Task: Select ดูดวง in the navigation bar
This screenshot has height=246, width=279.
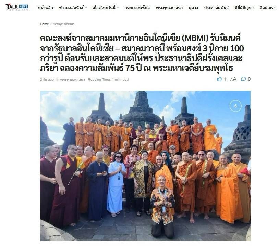Action: (193, 8)
